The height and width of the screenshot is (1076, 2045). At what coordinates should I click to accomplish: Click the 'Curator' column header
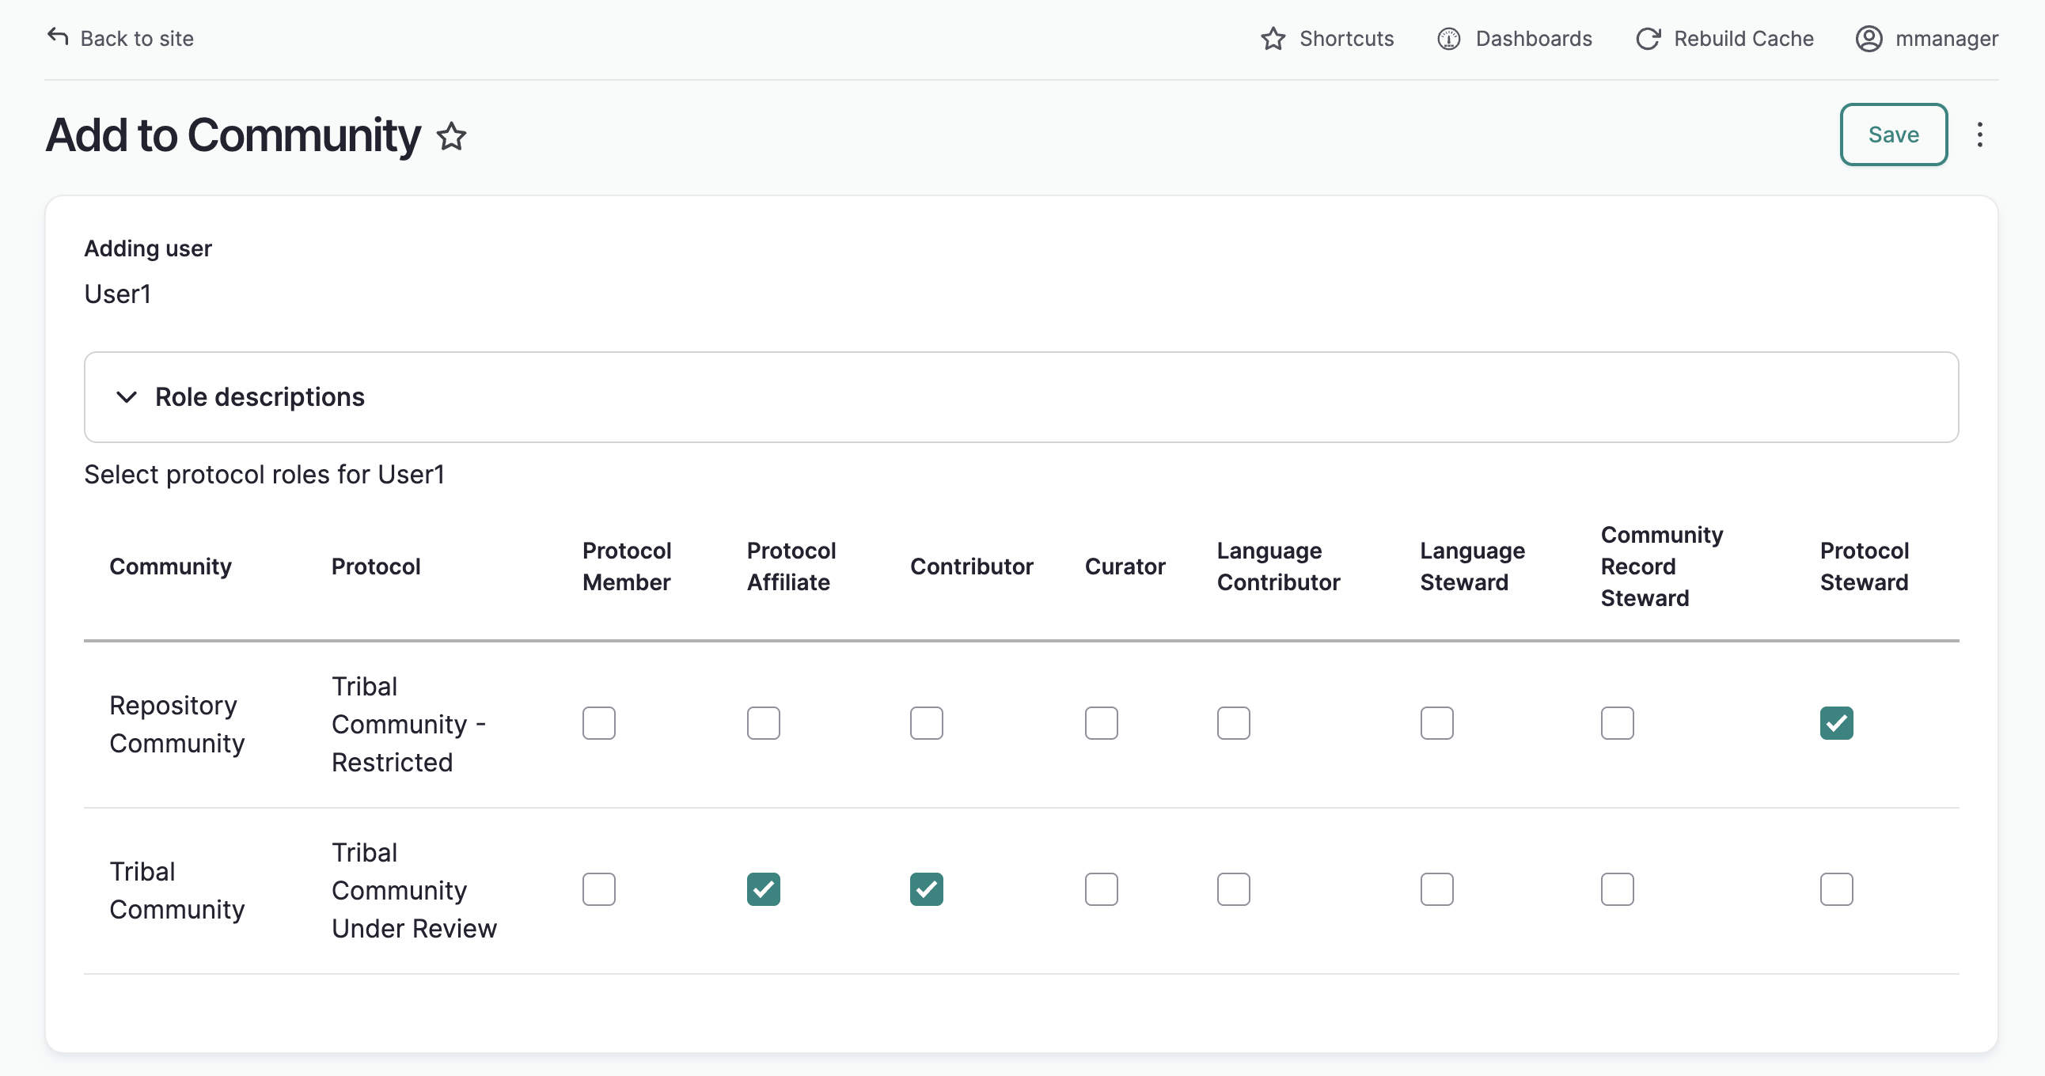(1125, 566)
